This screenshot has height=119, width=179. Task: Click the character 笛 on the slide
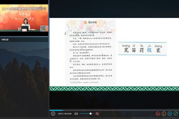[134, 50]
